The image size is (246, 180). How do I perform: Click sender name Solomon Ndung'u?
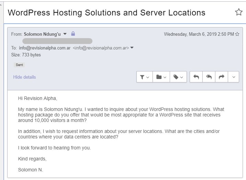[42, 34]
